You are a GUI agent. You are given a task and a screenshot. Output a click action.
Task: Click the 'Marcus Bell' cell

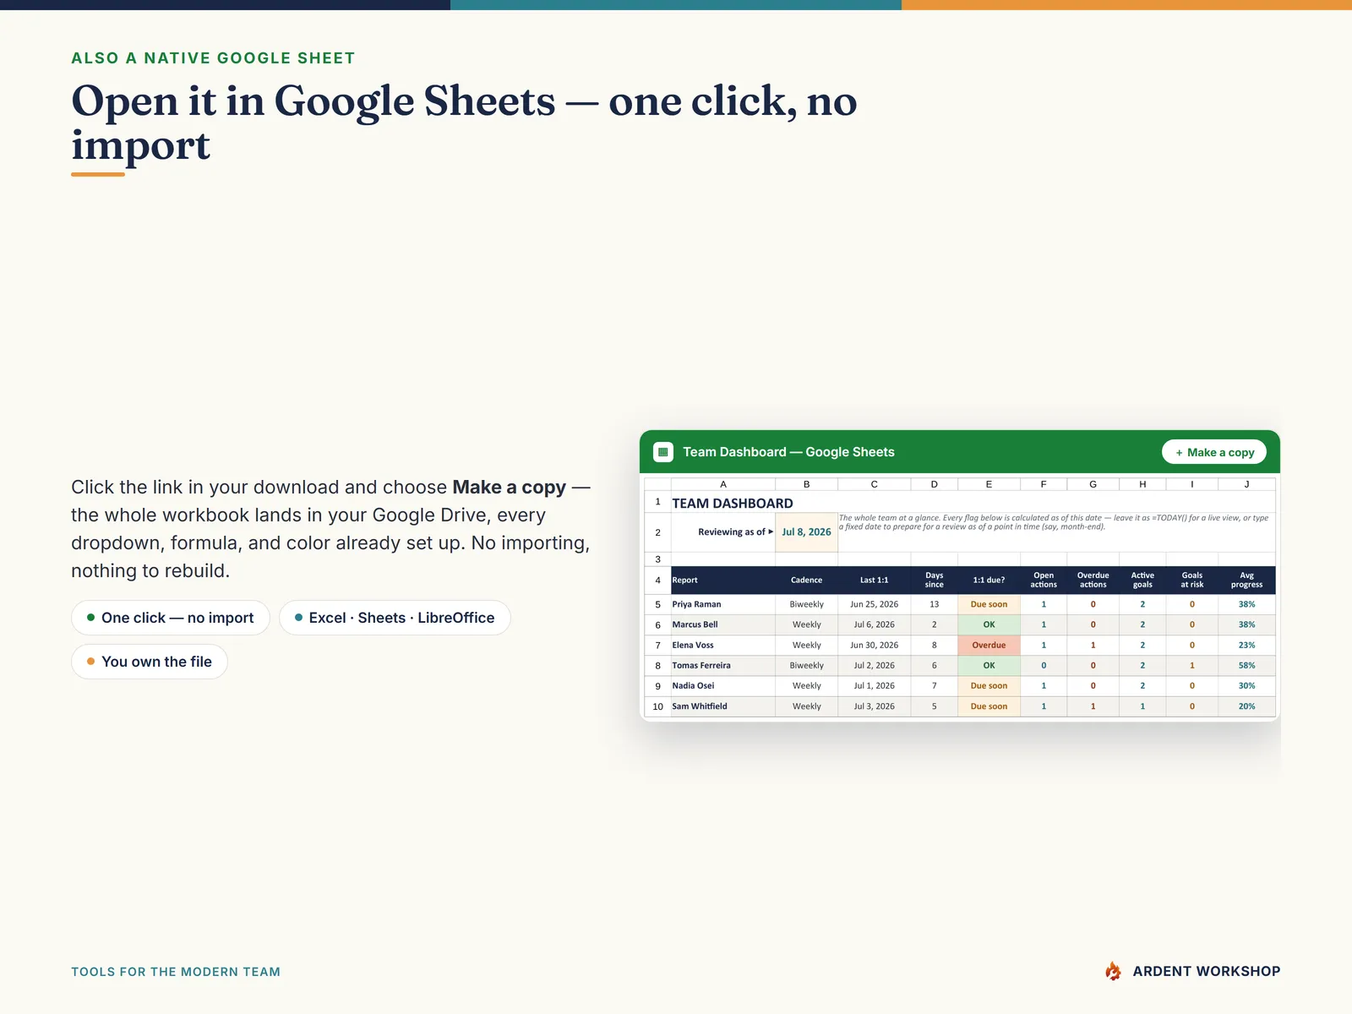[x=723, y=624]
